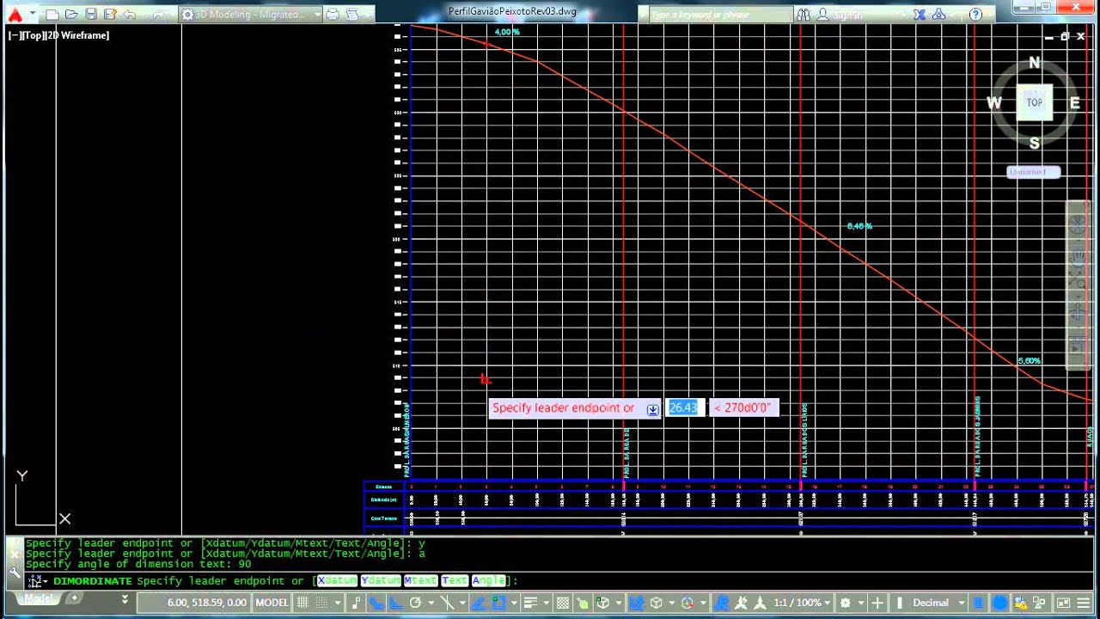Screen dimensions: 1100x619
Task: Click the Zoom Extents tool in navigation bar
Action: pos(1079,282)
